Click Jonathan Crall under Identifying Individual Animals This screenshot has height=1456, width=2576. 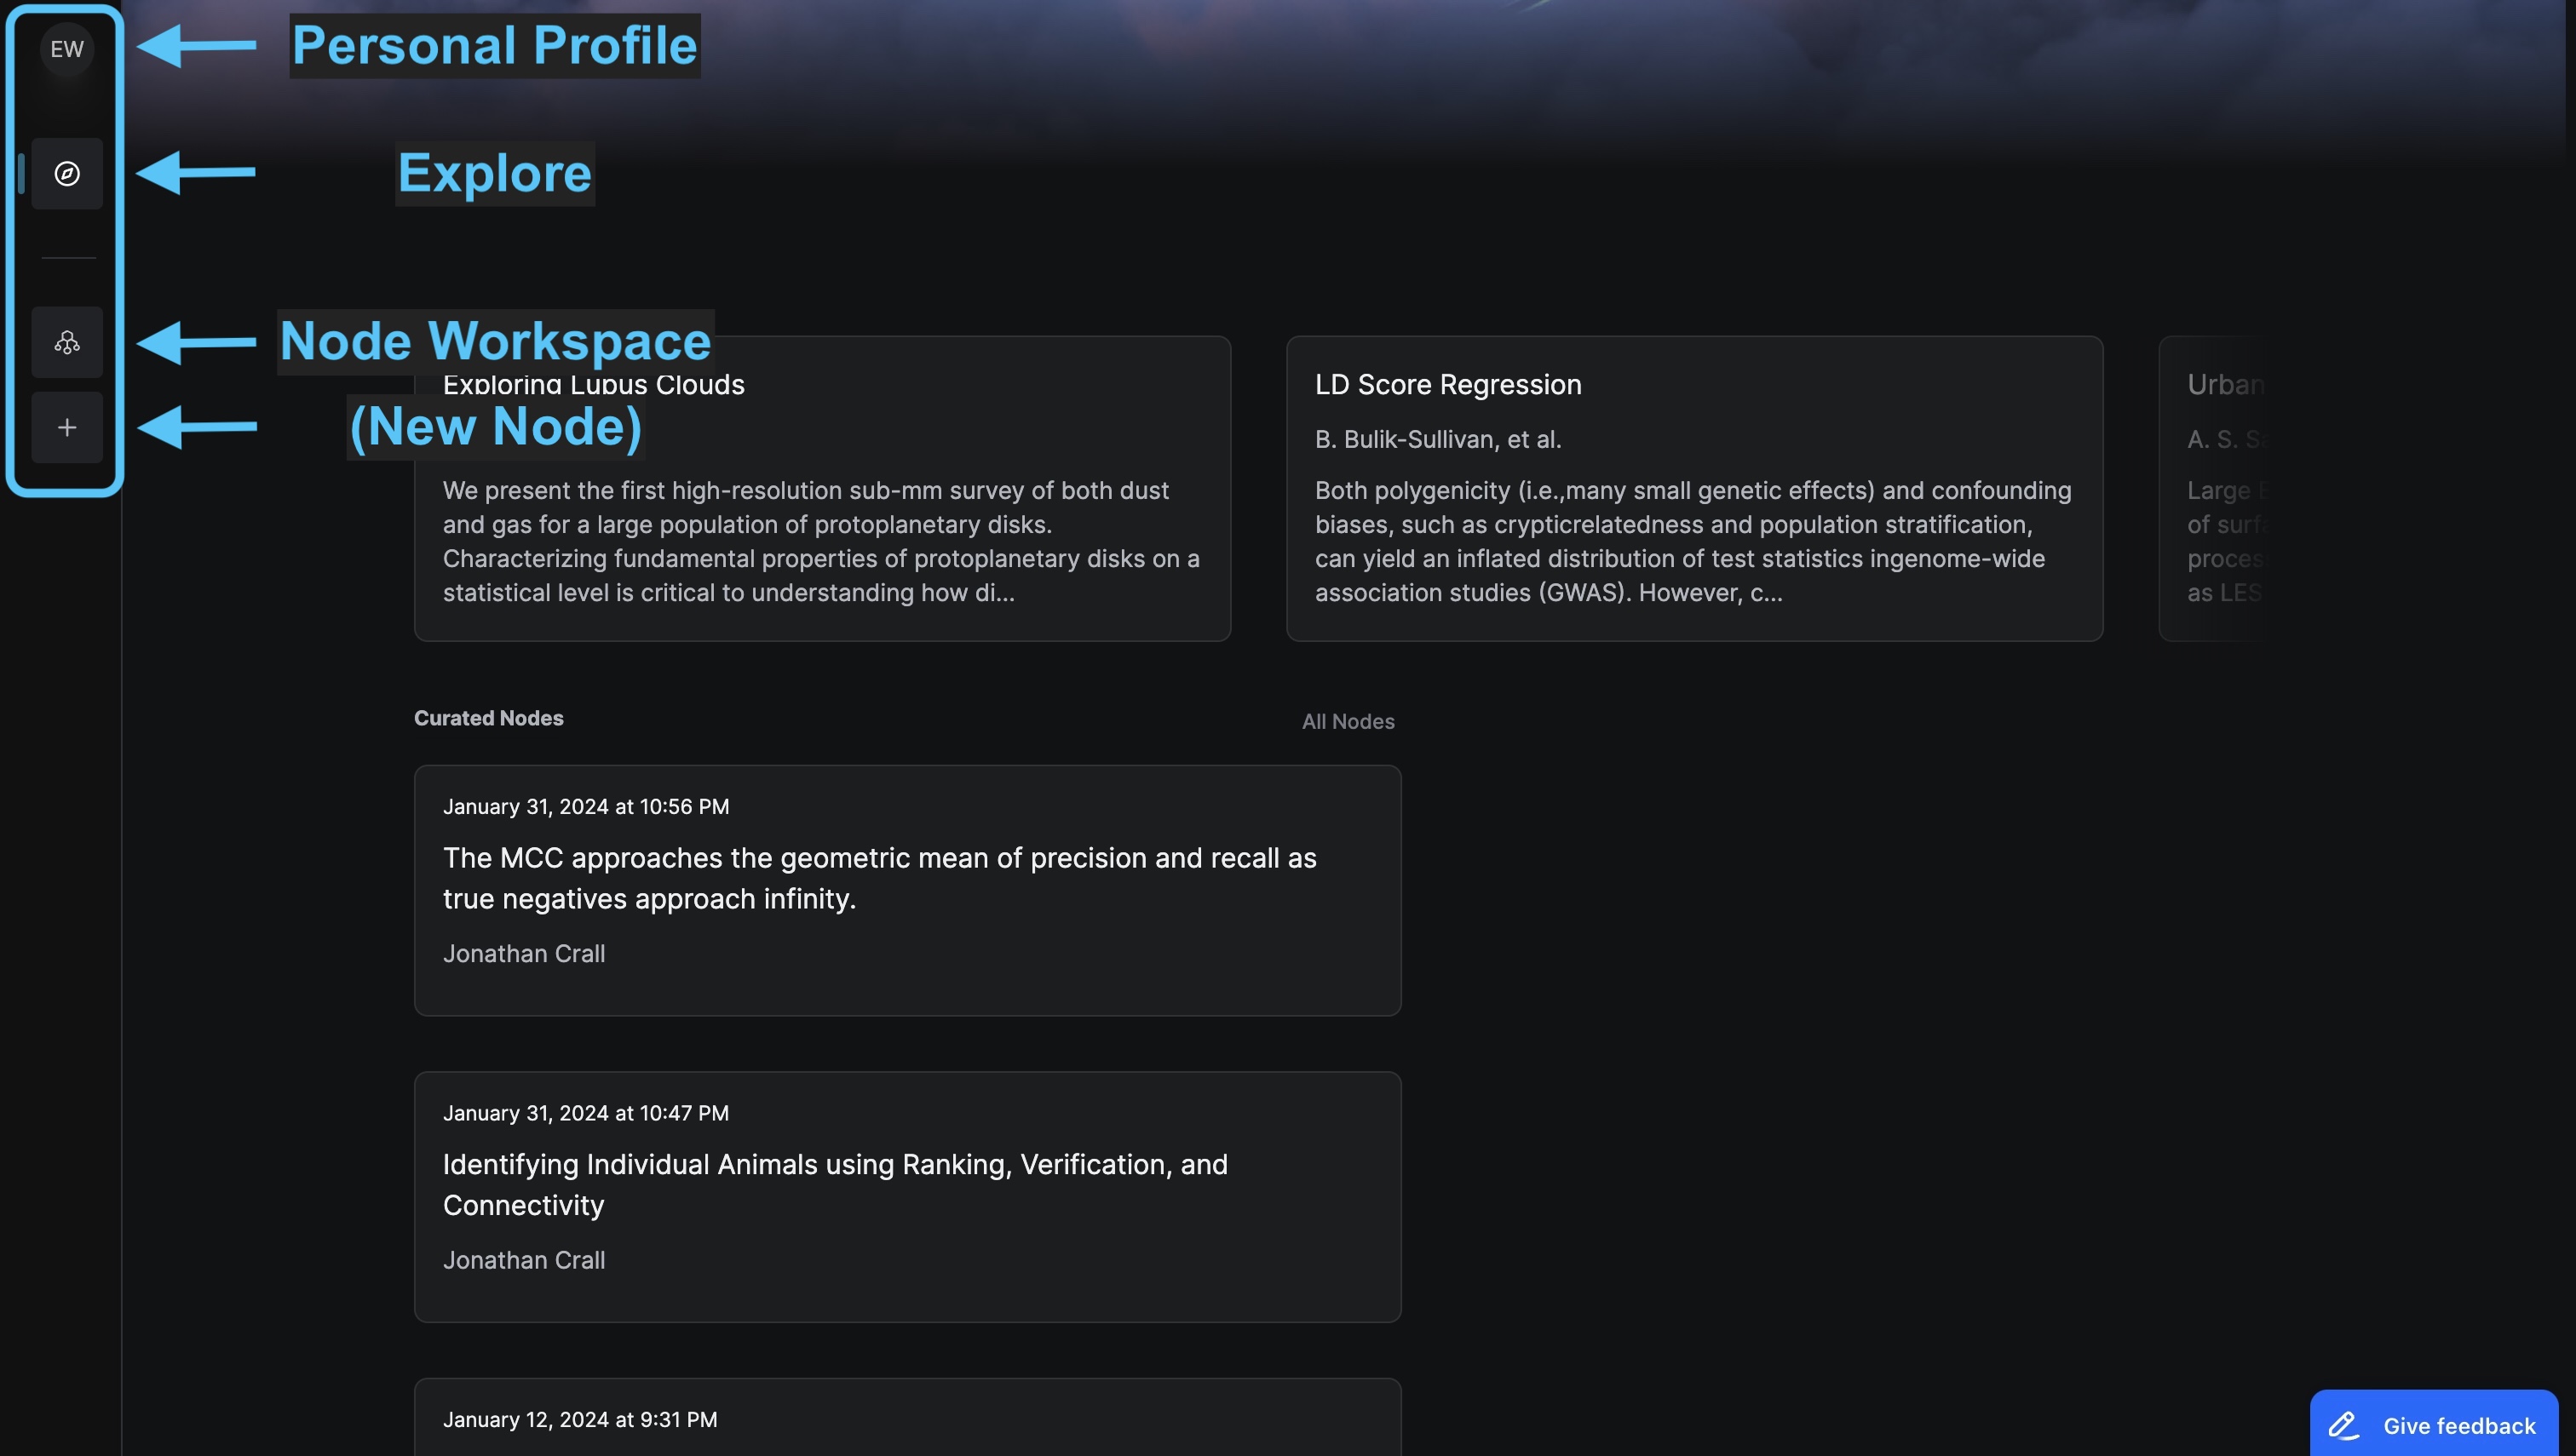point(523,1260)
